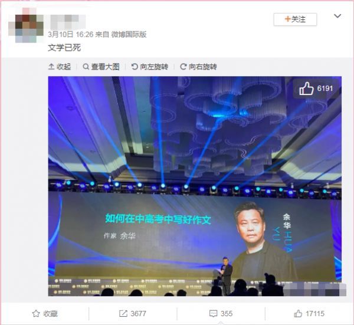354x325 pixels.
Task: Click the counterclockwise rotate arrow icon
Action: click(135, 67)
